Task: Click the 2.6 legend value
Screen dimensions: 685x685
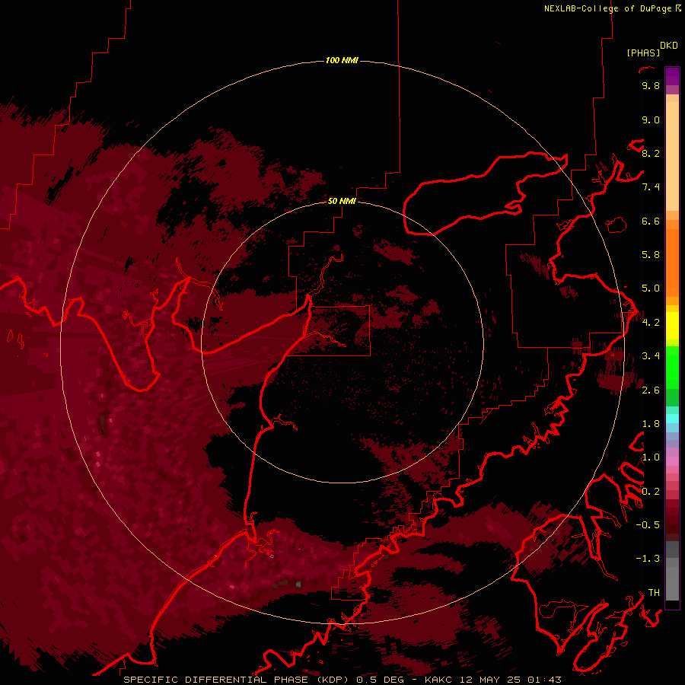Action: tap(651, 390)
